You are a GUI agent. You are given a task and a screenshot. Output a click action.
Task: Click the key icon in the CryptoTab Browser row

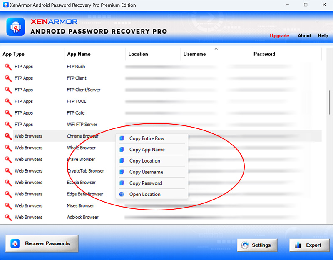point(8,171)
